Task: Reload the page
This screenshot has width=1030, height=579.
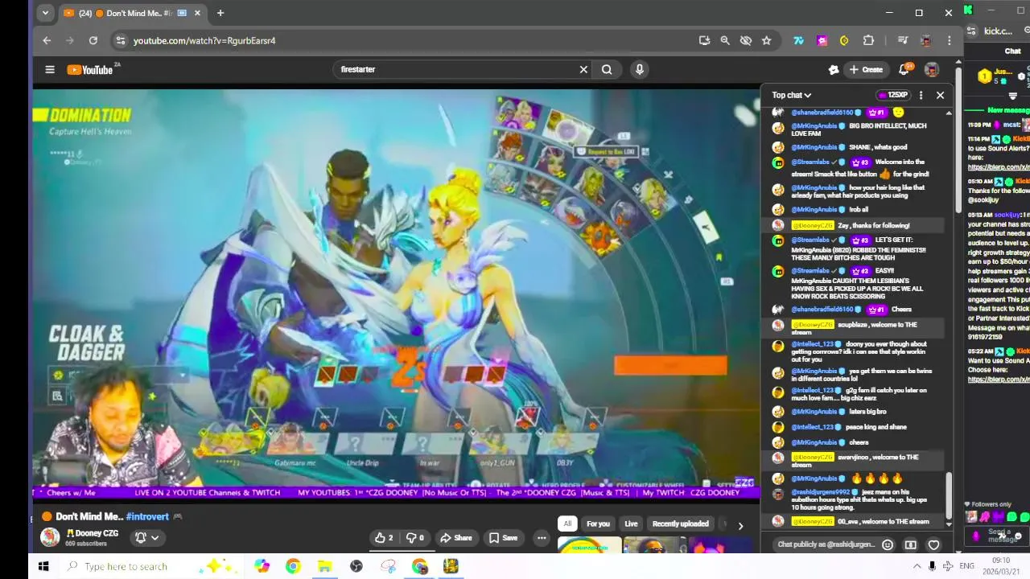Action: click(x=93, y=40)
